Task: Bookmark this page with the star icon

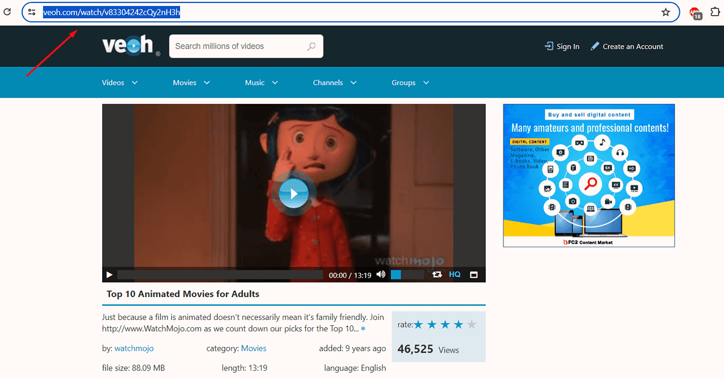Action: 665,12
